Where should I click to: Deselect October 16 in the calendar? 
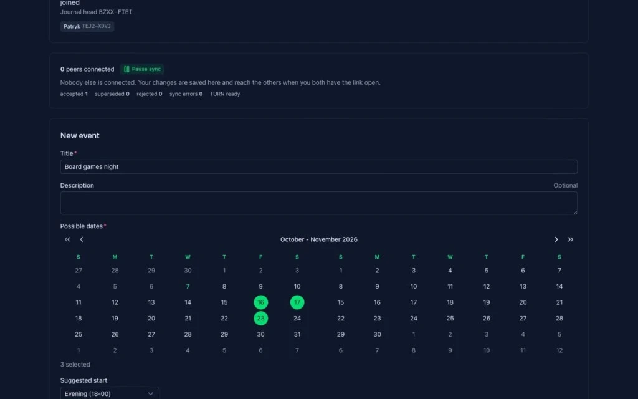click(261, 302)
